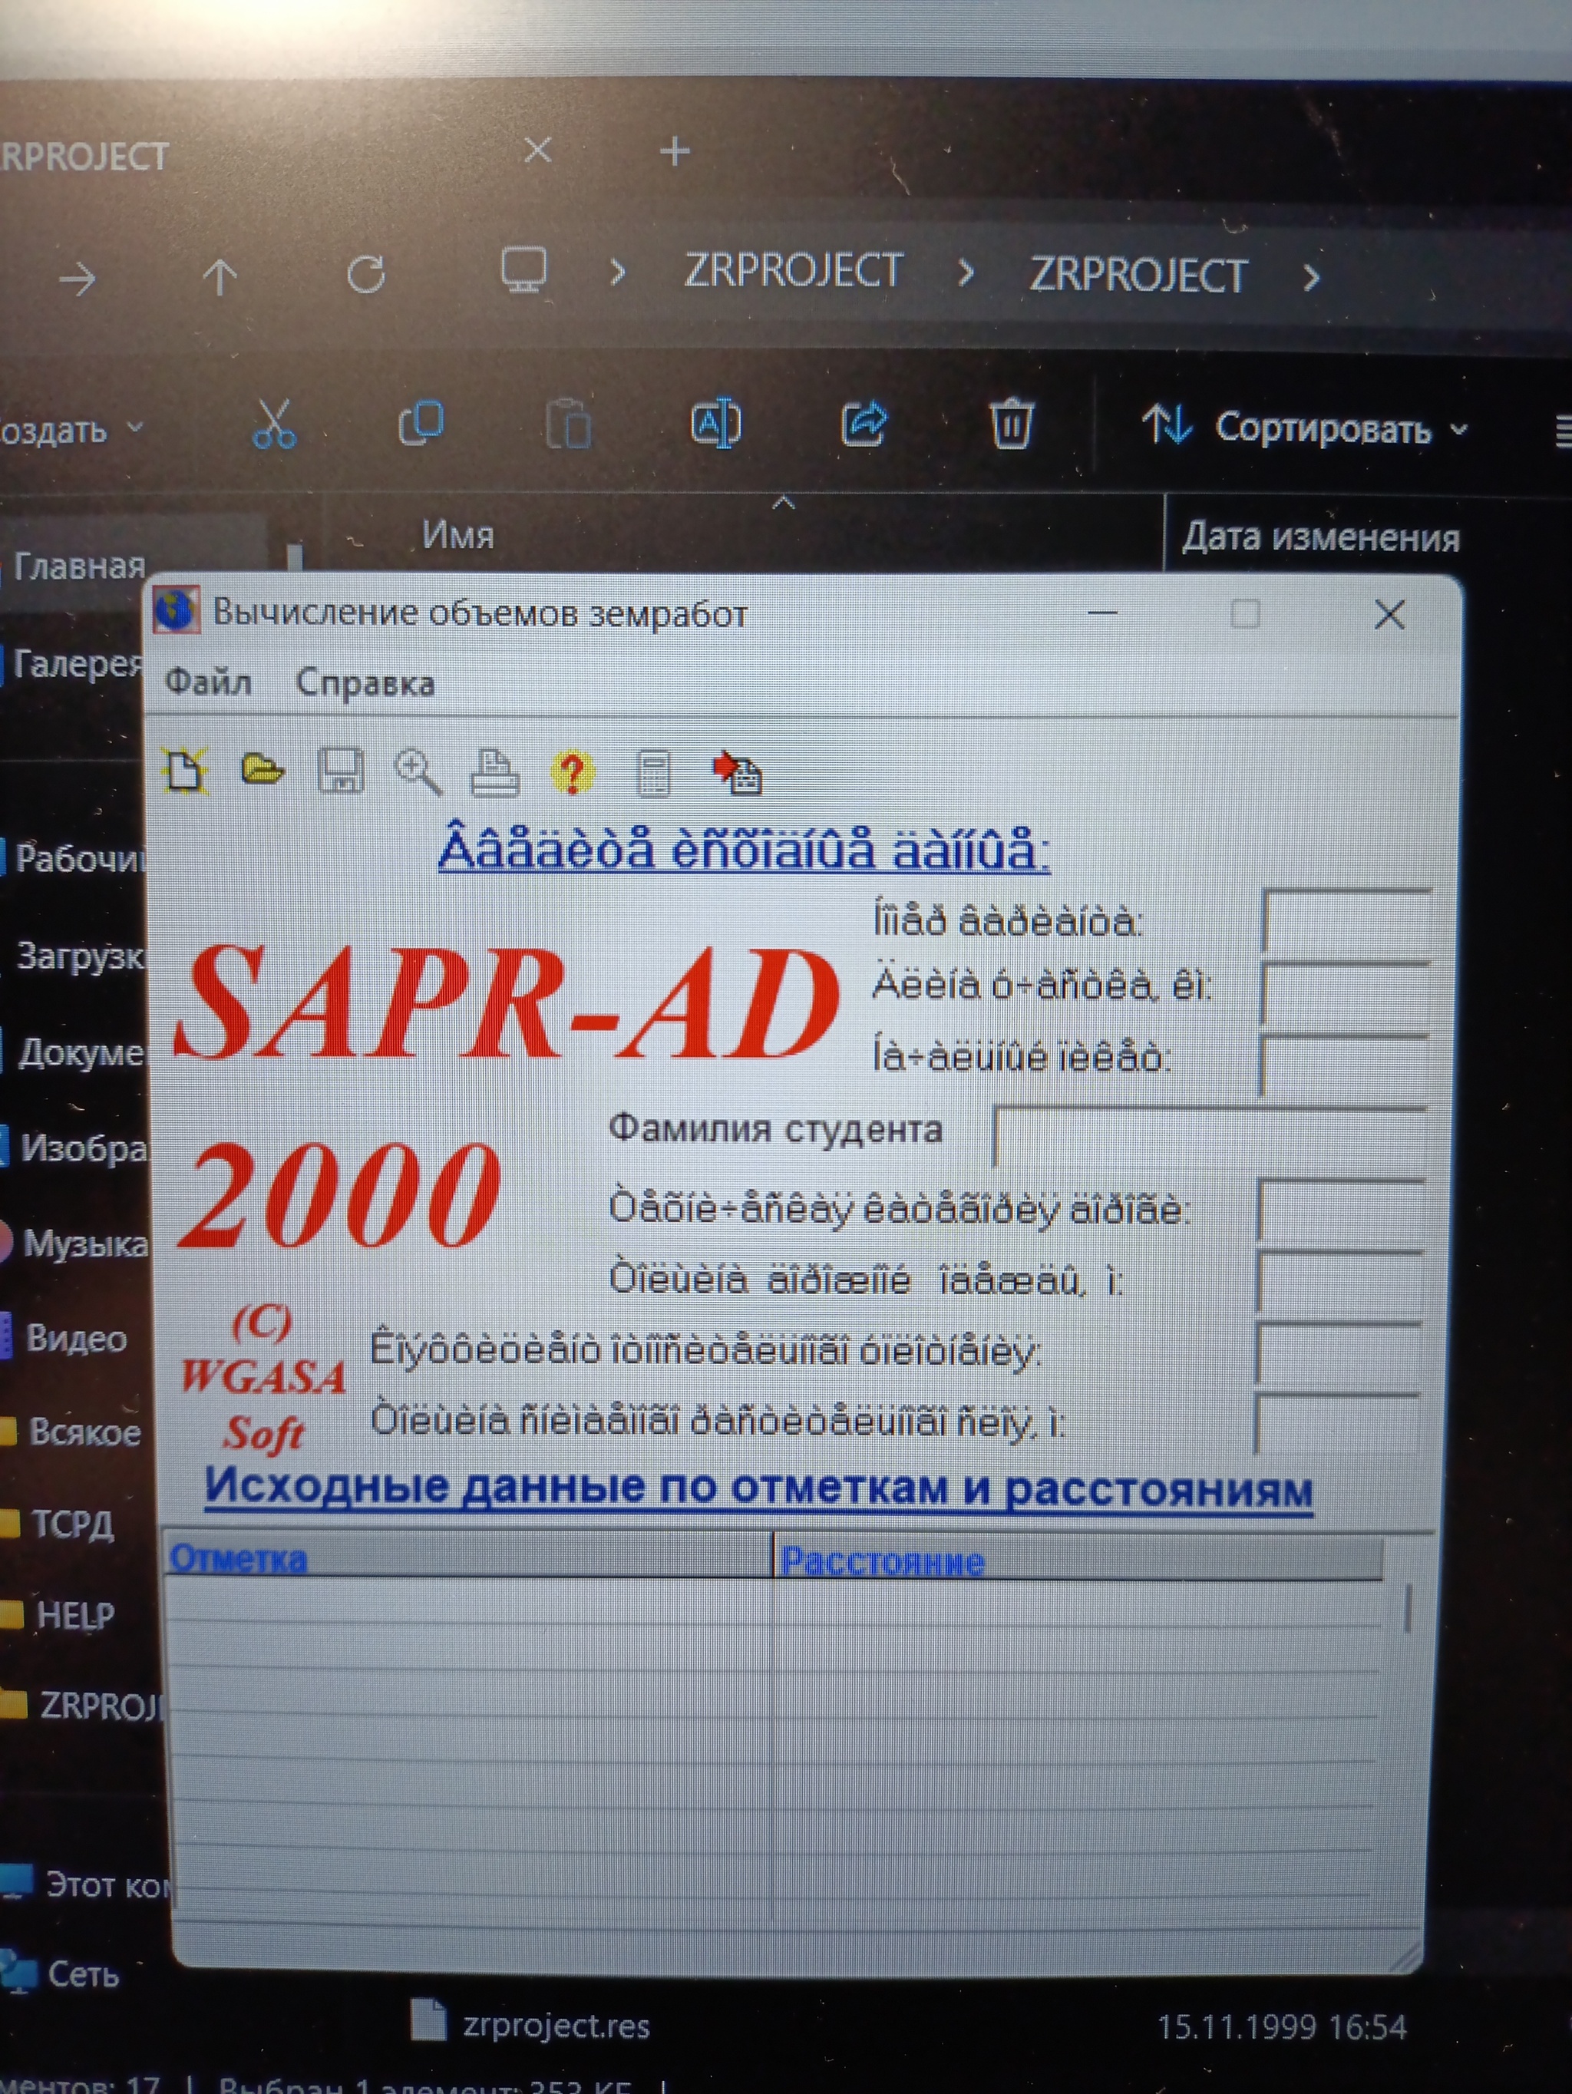Click the data table vertical scrollbar
Image resolution: width=1572 pixels, height=2094 pixels.
(1407, 1610)
